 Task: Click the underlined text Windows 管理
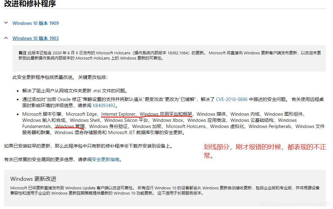(70, 126)
